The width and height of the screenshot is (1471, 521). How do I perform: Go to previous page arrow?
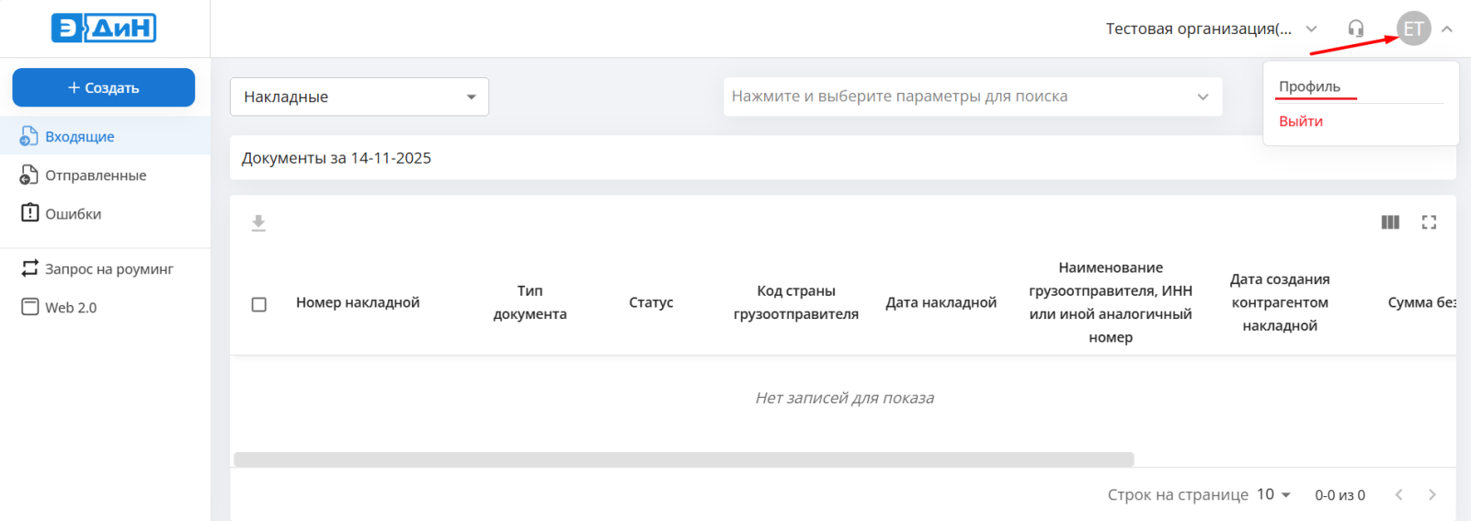tap(1398, 494)
